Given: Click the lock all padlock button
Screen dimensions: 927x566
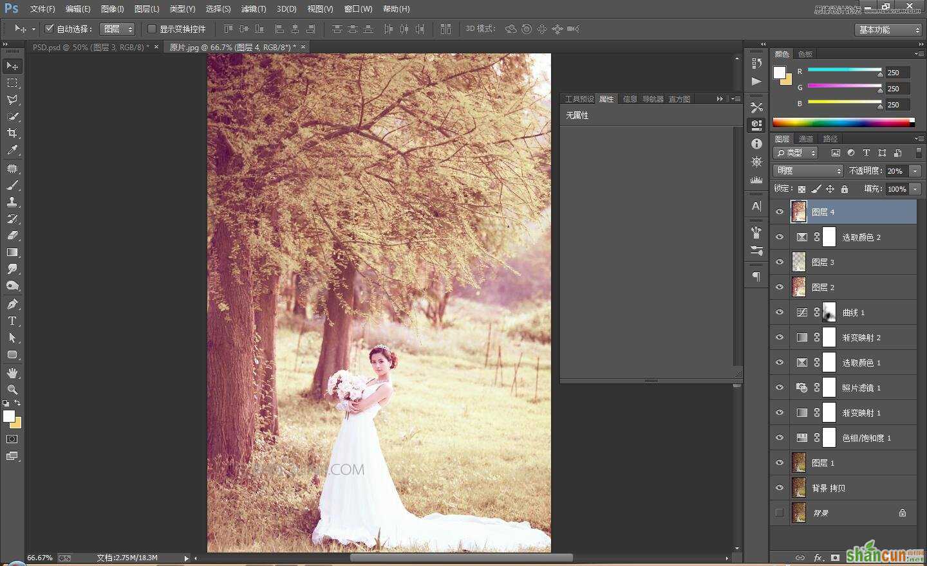Looking at the screenshot, I should pyautogui.click(x=845, y=189).
